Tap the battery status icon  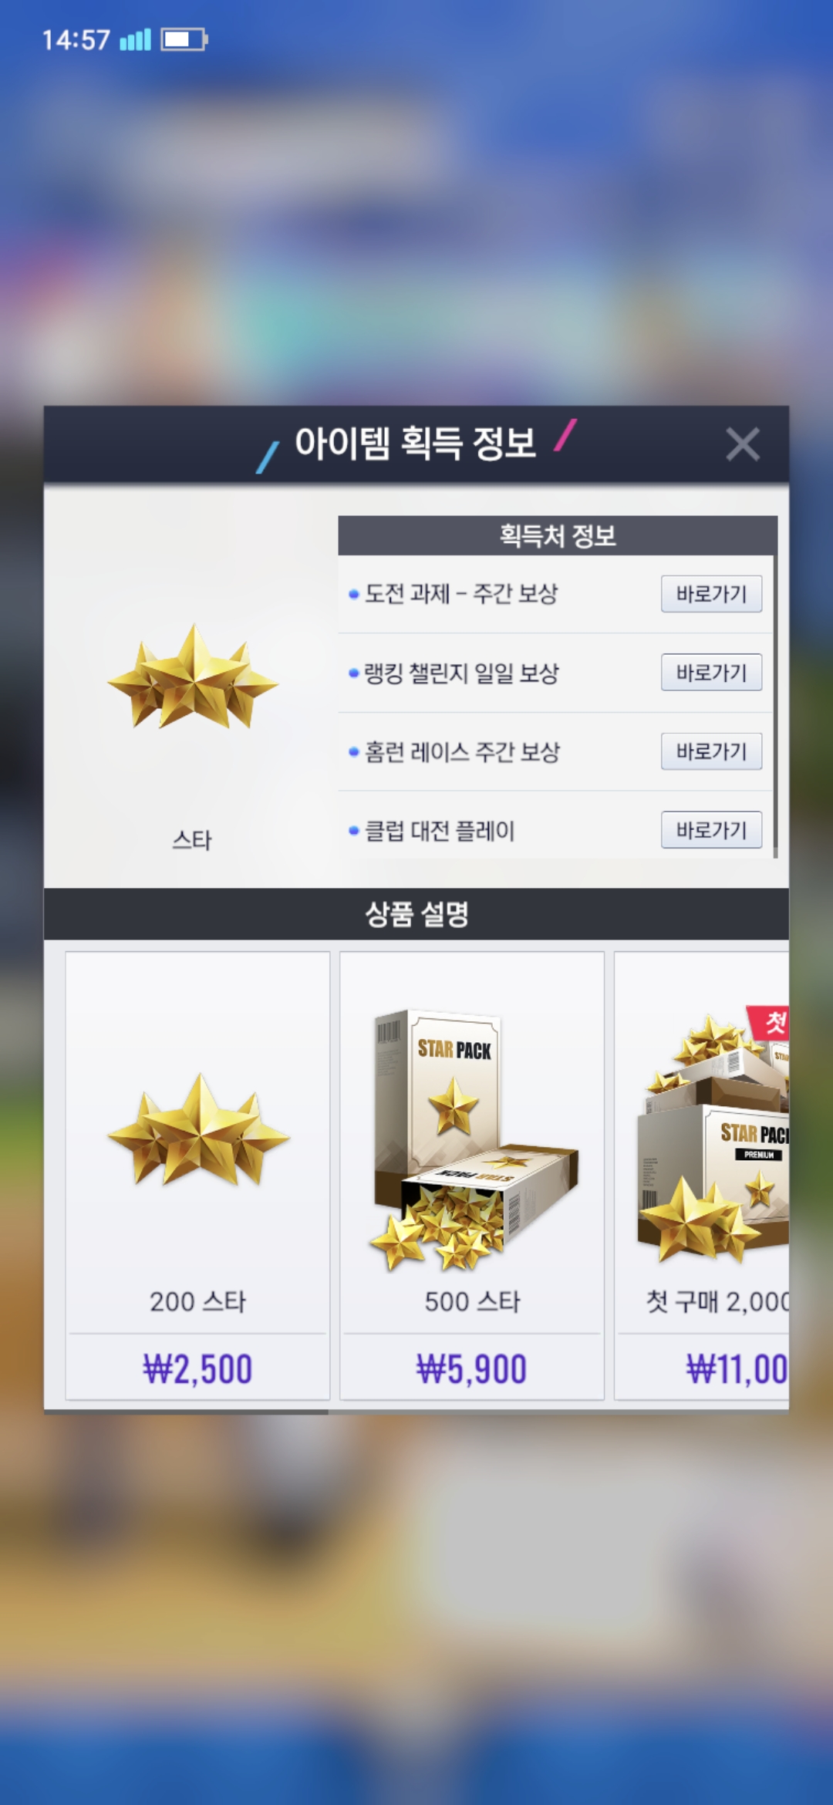point(184,39)
